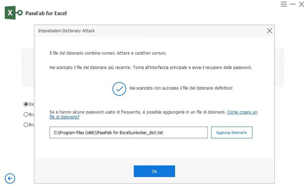The image size is (304, 186).
Task: Click the Aggiungi dizionario button
Action: pyautogui.click(x=231, y=132)
